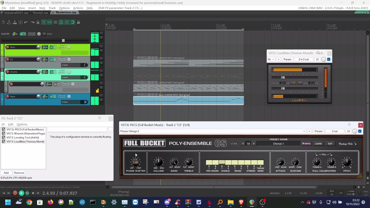Click the New Project toolbar icon

point(3,22)
